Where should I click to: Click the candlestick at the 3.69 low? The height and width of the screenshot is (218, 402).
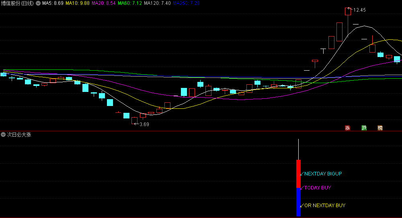pyautogui.click(x=134, y=121)
